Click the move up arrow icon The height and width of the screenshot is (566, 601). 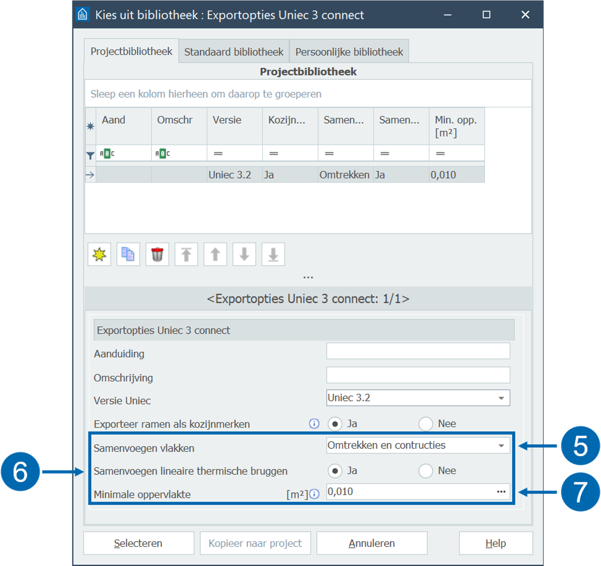click(x=215, y=255)
